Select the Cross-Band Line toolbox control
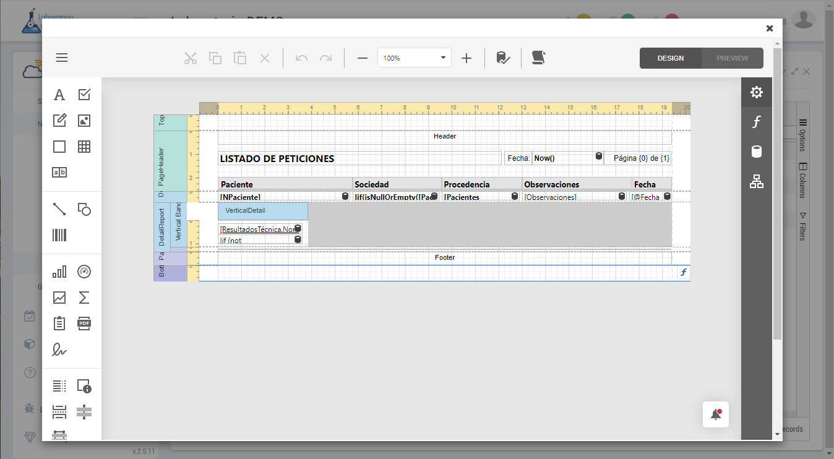The image size is (834, 459). (x=84, y=412)
